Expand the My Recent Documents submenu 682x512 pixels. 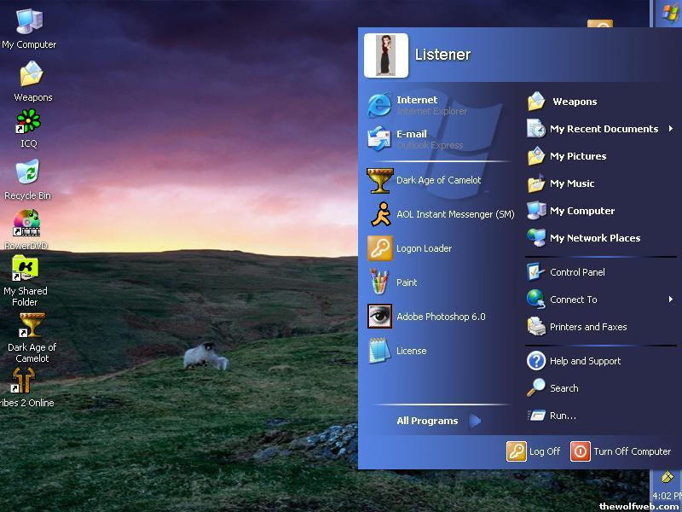tap(602, 129)
